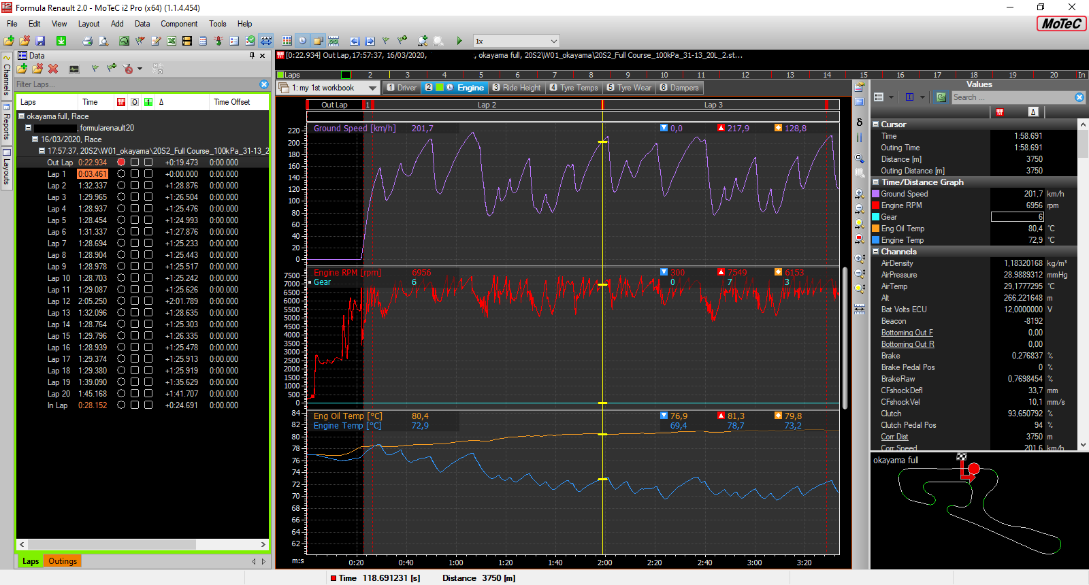Sort laps by the Time column header
The image size is (1089, 585).
tap(90, 102)
